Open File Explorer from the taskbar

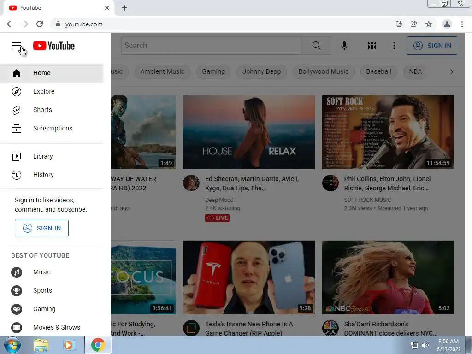point(41,345)
